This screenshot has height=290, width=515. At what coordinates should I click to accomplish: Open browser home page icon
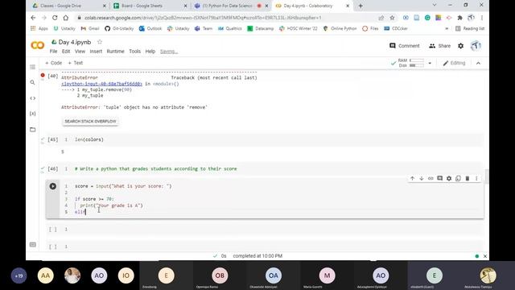[x=66, y=18]
